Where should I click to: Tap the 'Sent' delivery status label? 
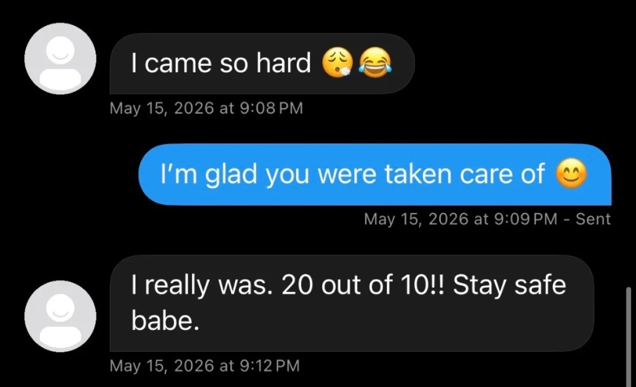point(593,218)
